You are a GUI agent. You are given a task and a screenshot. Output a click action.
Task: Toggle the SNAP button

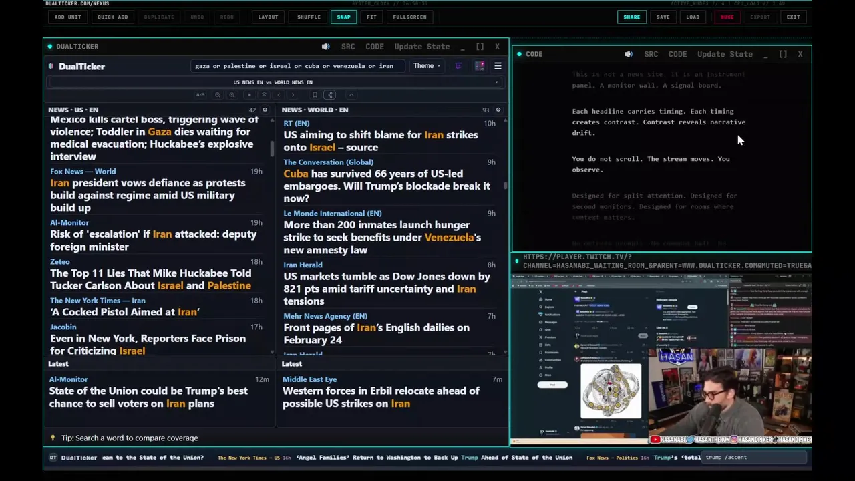pos(343,17)
